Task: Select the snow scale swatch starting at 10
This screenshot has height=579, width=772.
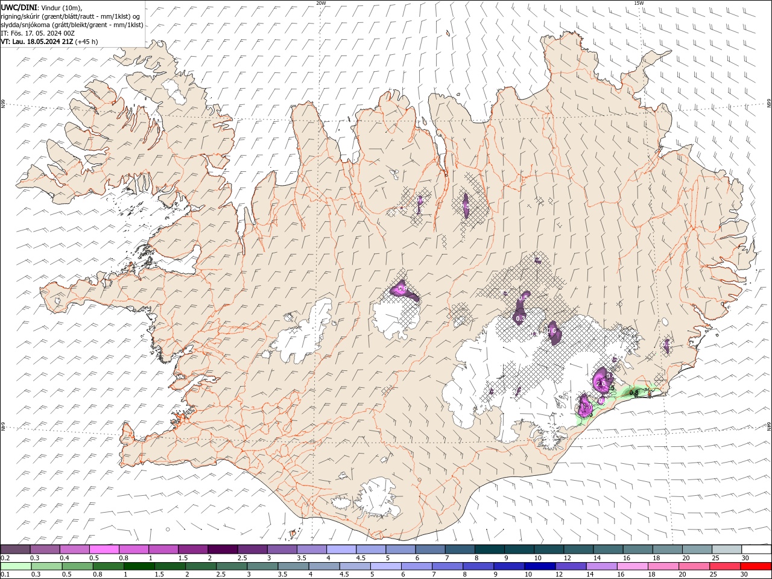Action: (549, 549)
